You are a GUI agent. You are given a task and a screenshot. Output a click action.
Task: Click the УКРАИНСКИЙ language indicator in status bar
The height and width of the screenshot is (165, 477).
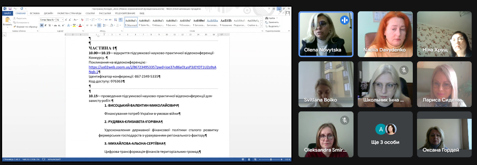pos(54,159)
